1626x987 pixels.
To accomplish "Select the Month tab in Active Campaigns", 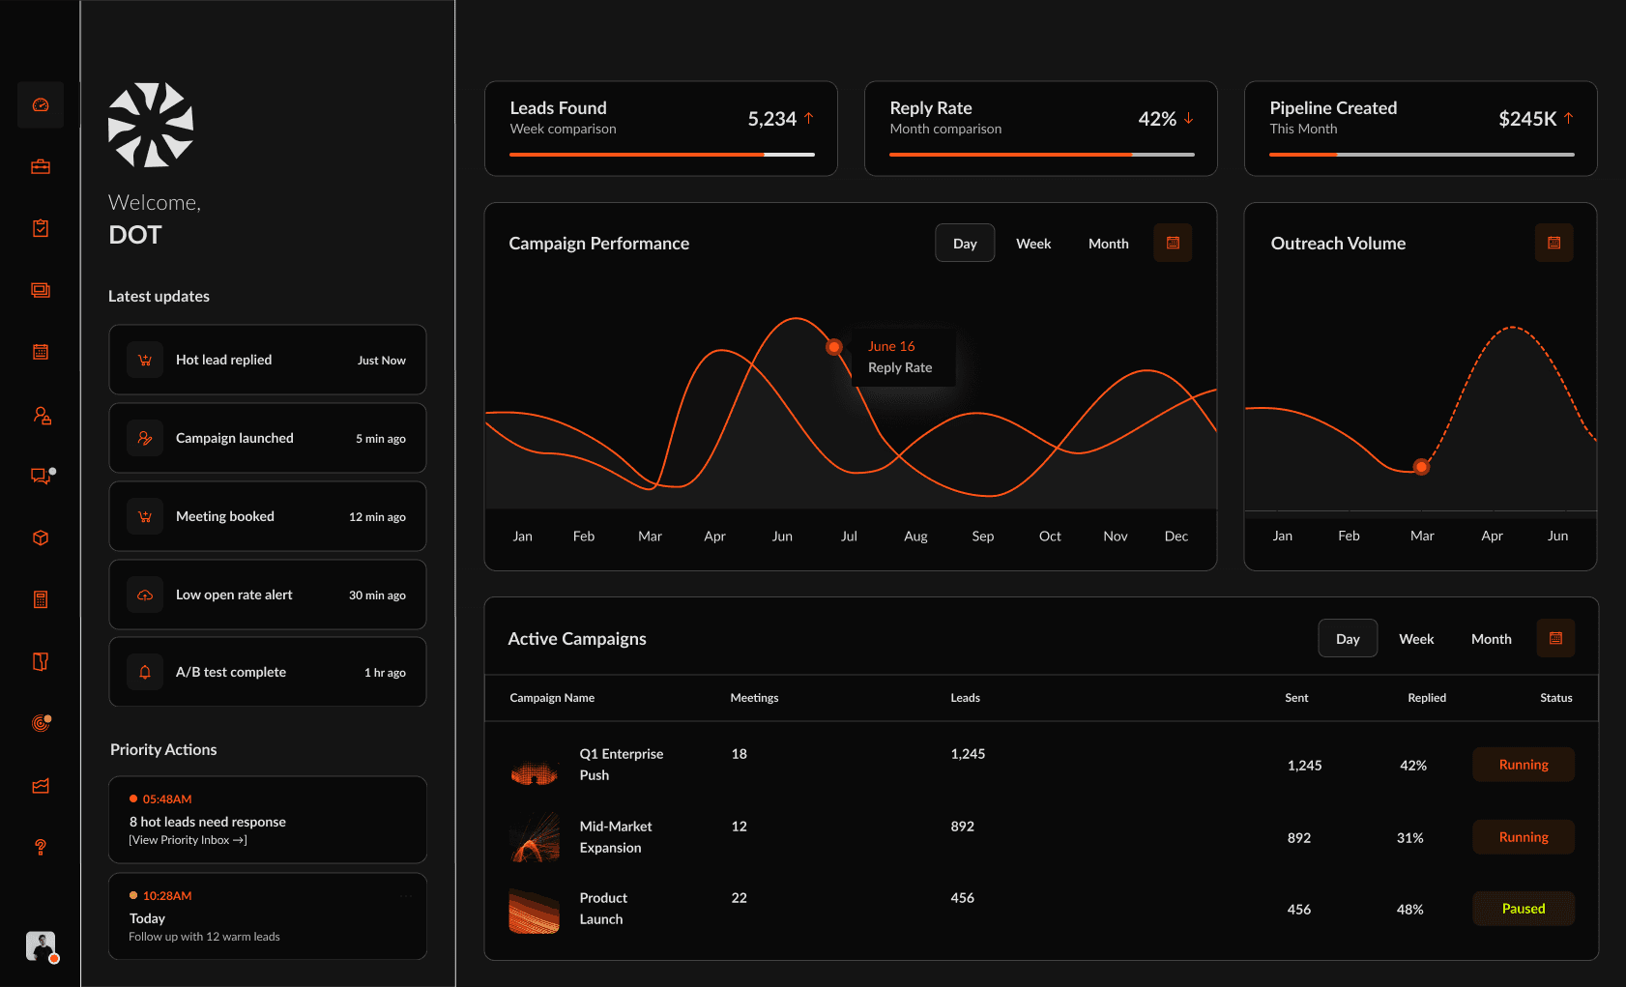I will pyautogui.click(x=1491, y=638).
